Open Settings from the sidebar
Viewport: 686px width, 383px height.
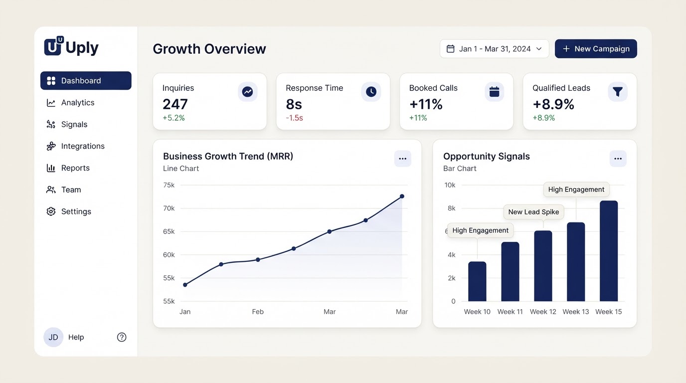(86, 211)
